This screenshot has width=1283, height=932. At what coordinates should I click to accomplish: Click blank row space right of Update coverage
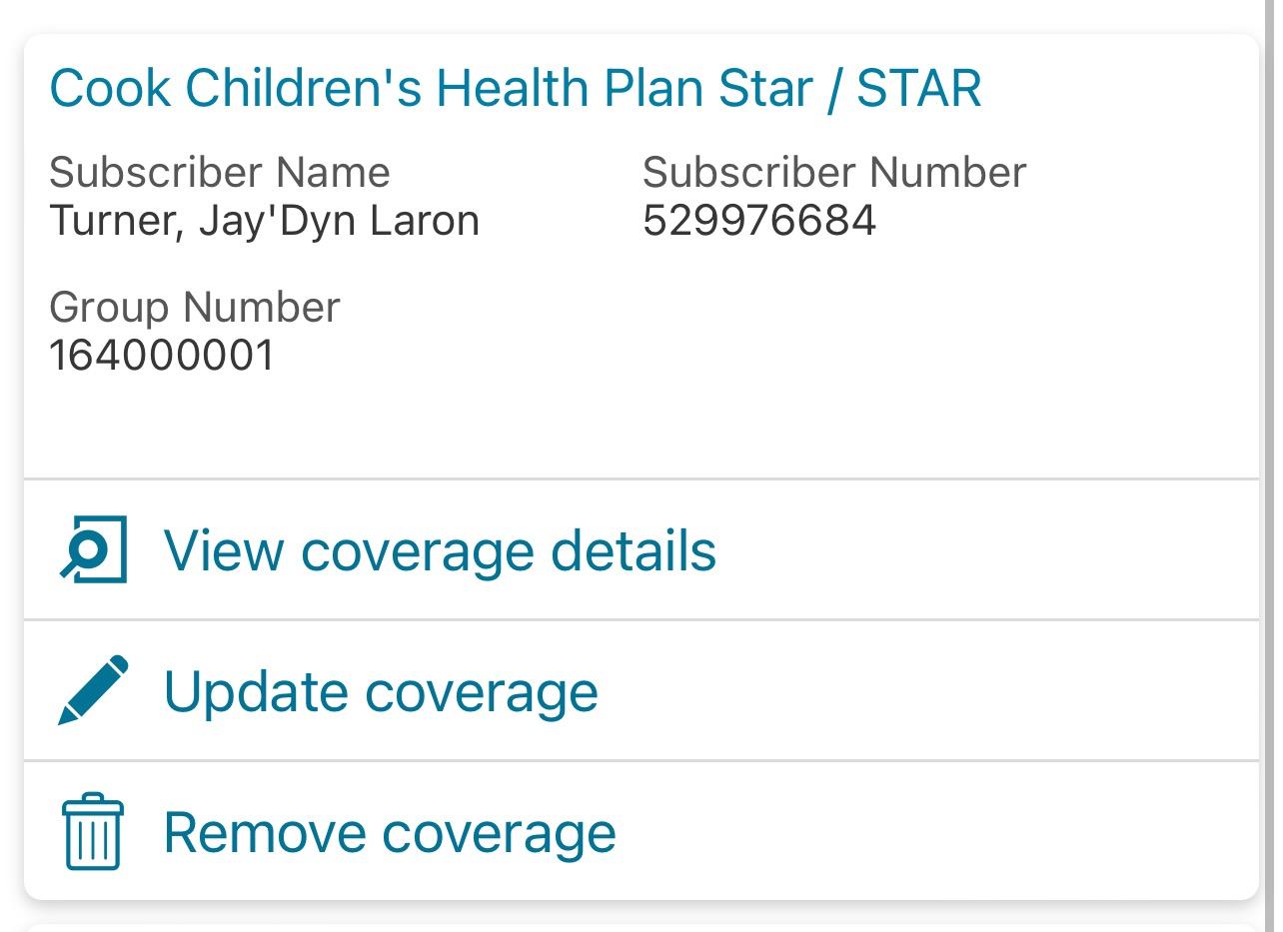929,690
